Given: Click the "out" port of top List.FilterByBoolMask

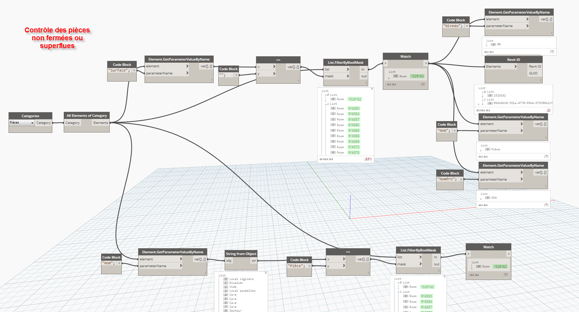Looking at the screenshot, I should [364, 76].
